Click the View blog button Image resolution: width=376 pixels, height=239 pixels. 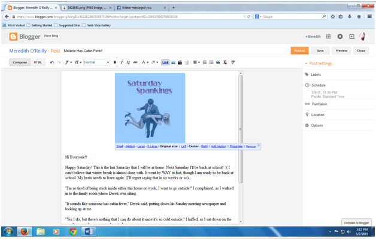[x=51, y=36]
